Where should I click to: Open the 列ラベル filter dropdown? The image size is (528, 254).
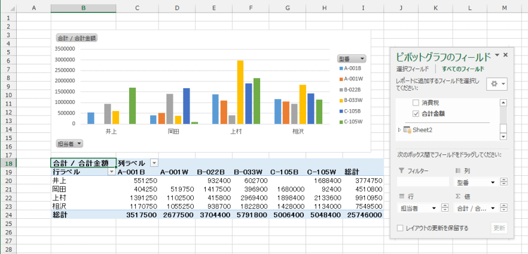click(154, 163)
